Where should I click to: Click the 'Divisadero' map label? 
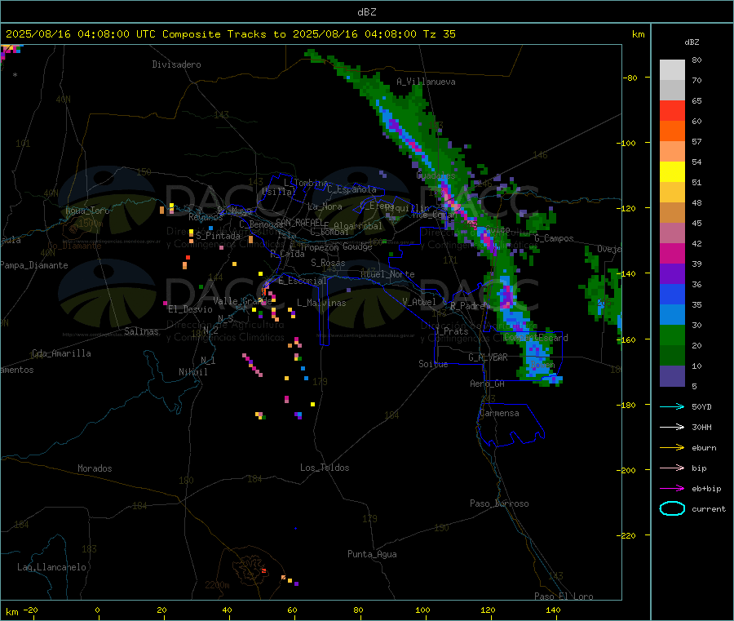[176, 64]
